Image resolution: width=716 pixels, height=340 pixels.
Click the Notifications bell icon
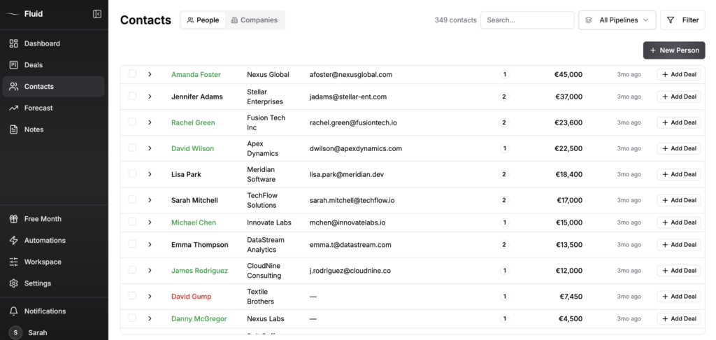point(13,311)
